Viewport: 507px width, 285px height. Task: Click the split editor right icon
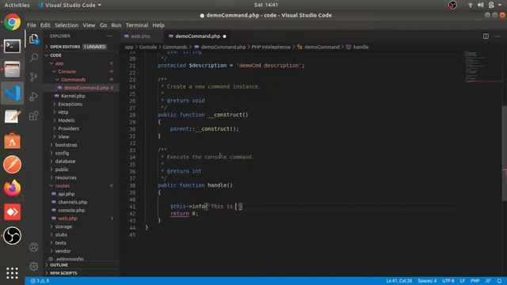point(486,36)
